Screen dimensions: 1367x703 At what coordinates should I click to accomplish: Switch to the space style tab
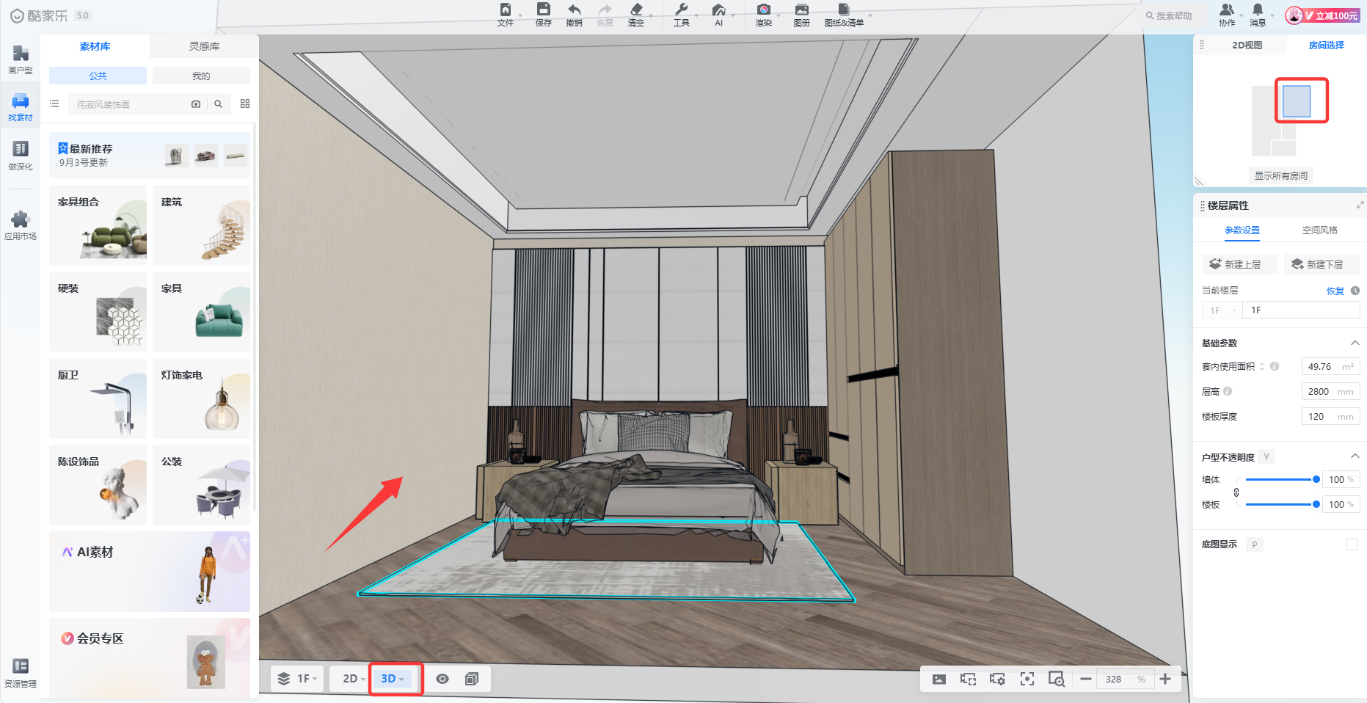click(x=1319, y=230)
